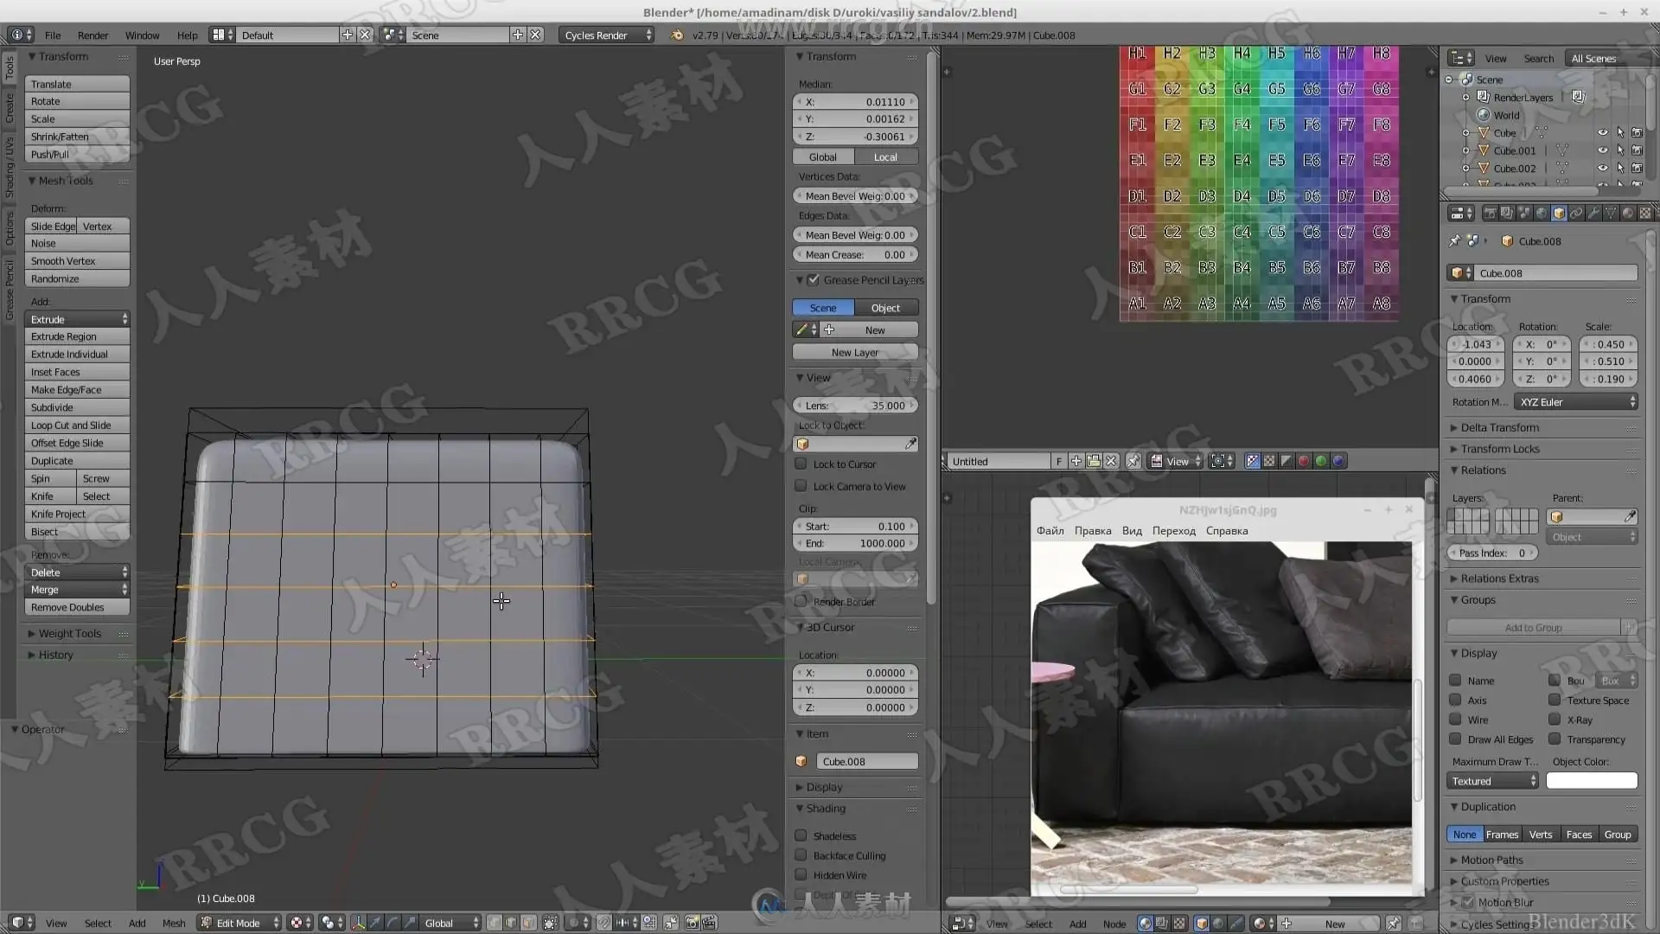Enable Lock Camera to View checkbox

(801, 486)
